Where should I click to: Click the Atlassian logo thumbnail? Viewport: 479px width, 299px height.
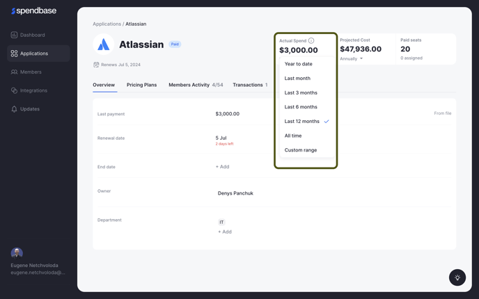pyautogui.click(x=104, y=45)
